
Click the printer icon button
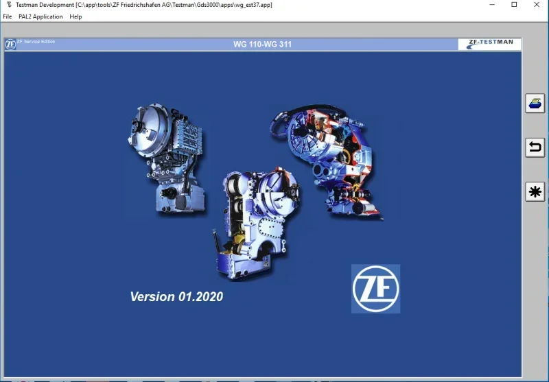tap(535, 103)
